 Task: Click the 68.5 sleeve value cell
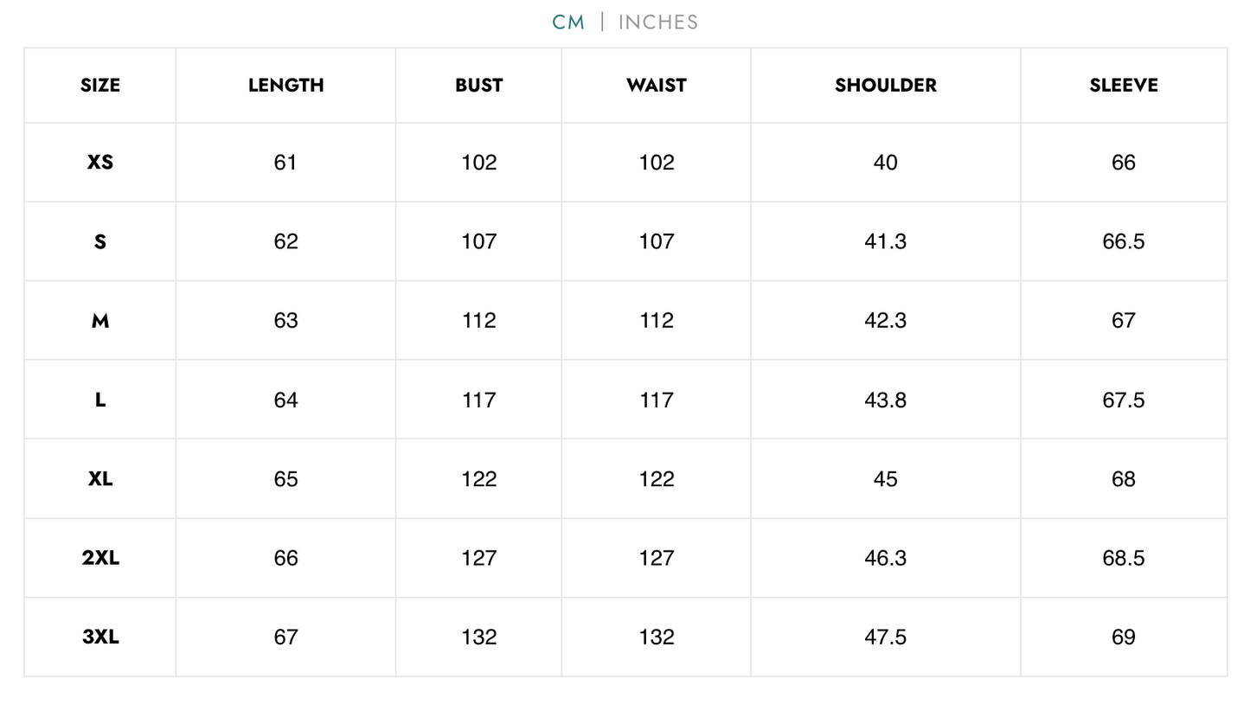tap(1123, 558)
